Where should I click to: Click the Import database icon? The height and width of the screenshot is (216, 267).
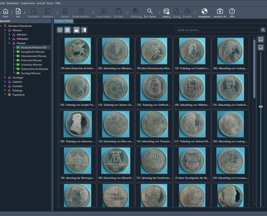(x=166, y=12)
